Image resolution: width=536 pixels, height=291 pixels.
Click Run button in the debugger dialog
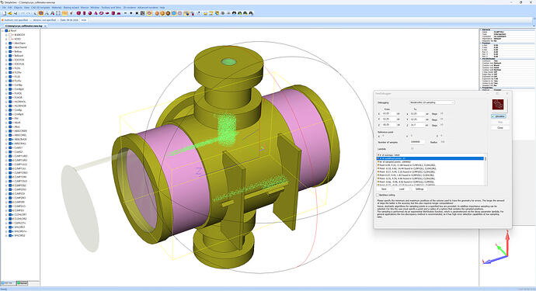(x=500, y=122)
